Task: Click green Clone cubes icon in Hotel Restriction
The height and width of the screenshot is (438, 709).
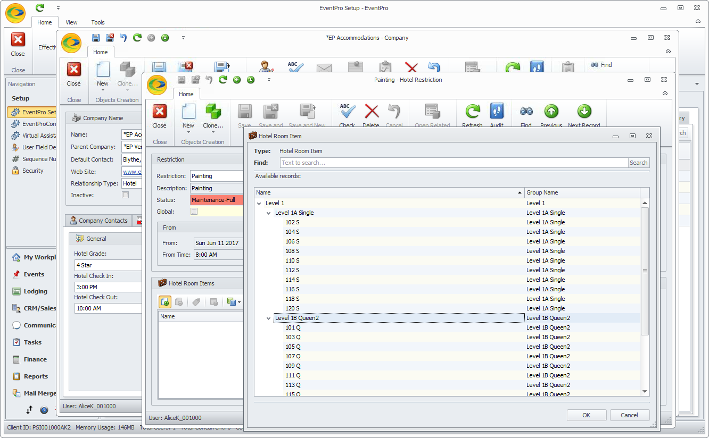Action: pos(213,111)
